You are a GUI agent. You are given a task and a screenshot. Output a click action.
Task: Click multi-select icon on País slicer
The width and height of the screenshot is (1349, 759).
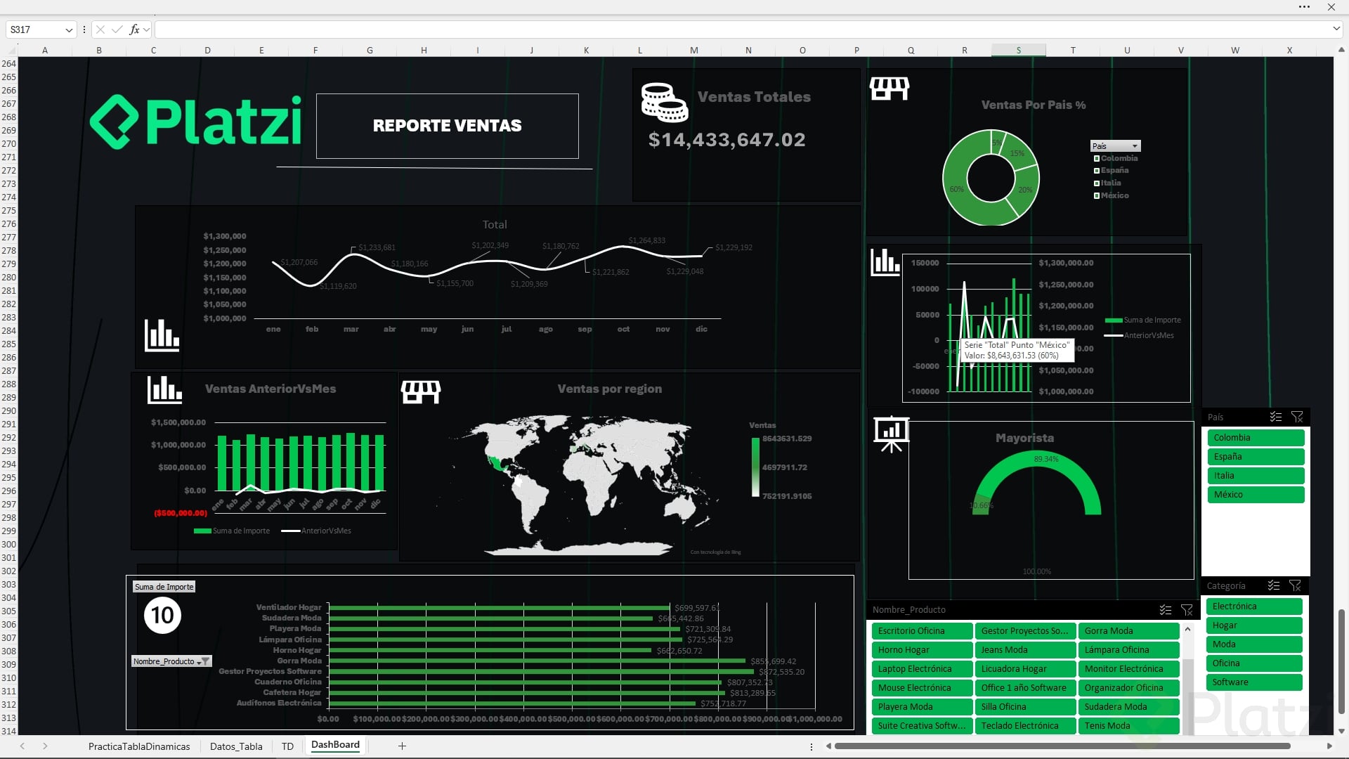(x=1275, y=417)
